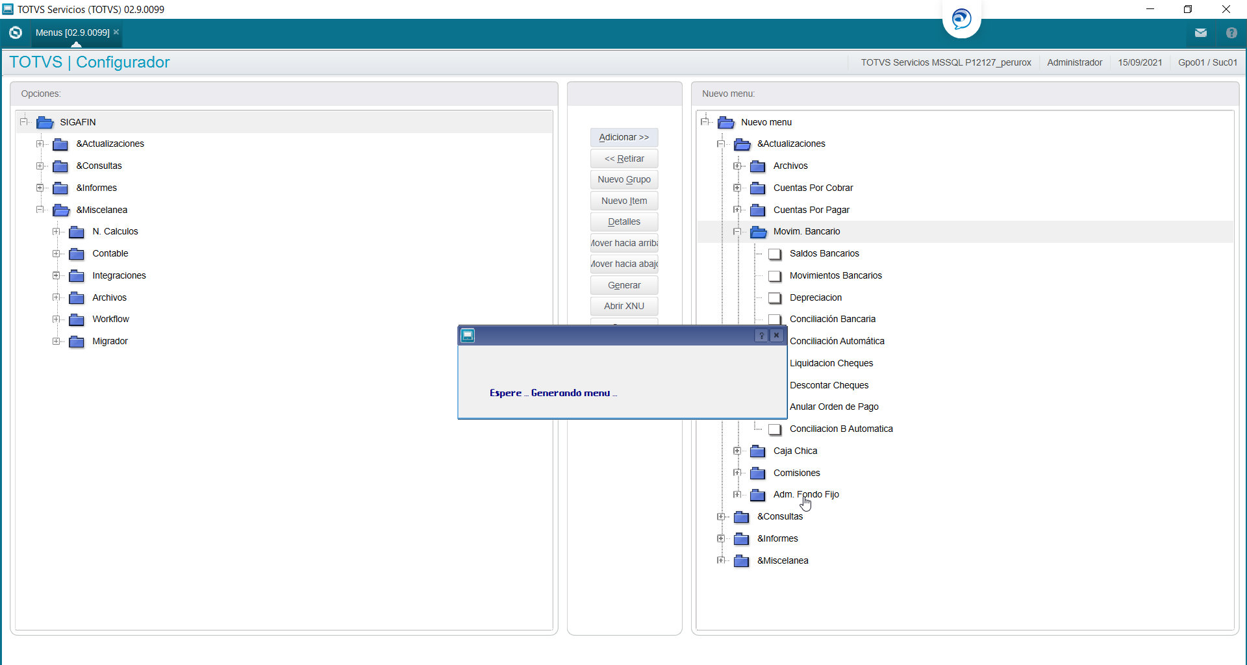Open Detalles for the selected item
The height and width of the screenshot is (665, 1247).
click(624, 221)
